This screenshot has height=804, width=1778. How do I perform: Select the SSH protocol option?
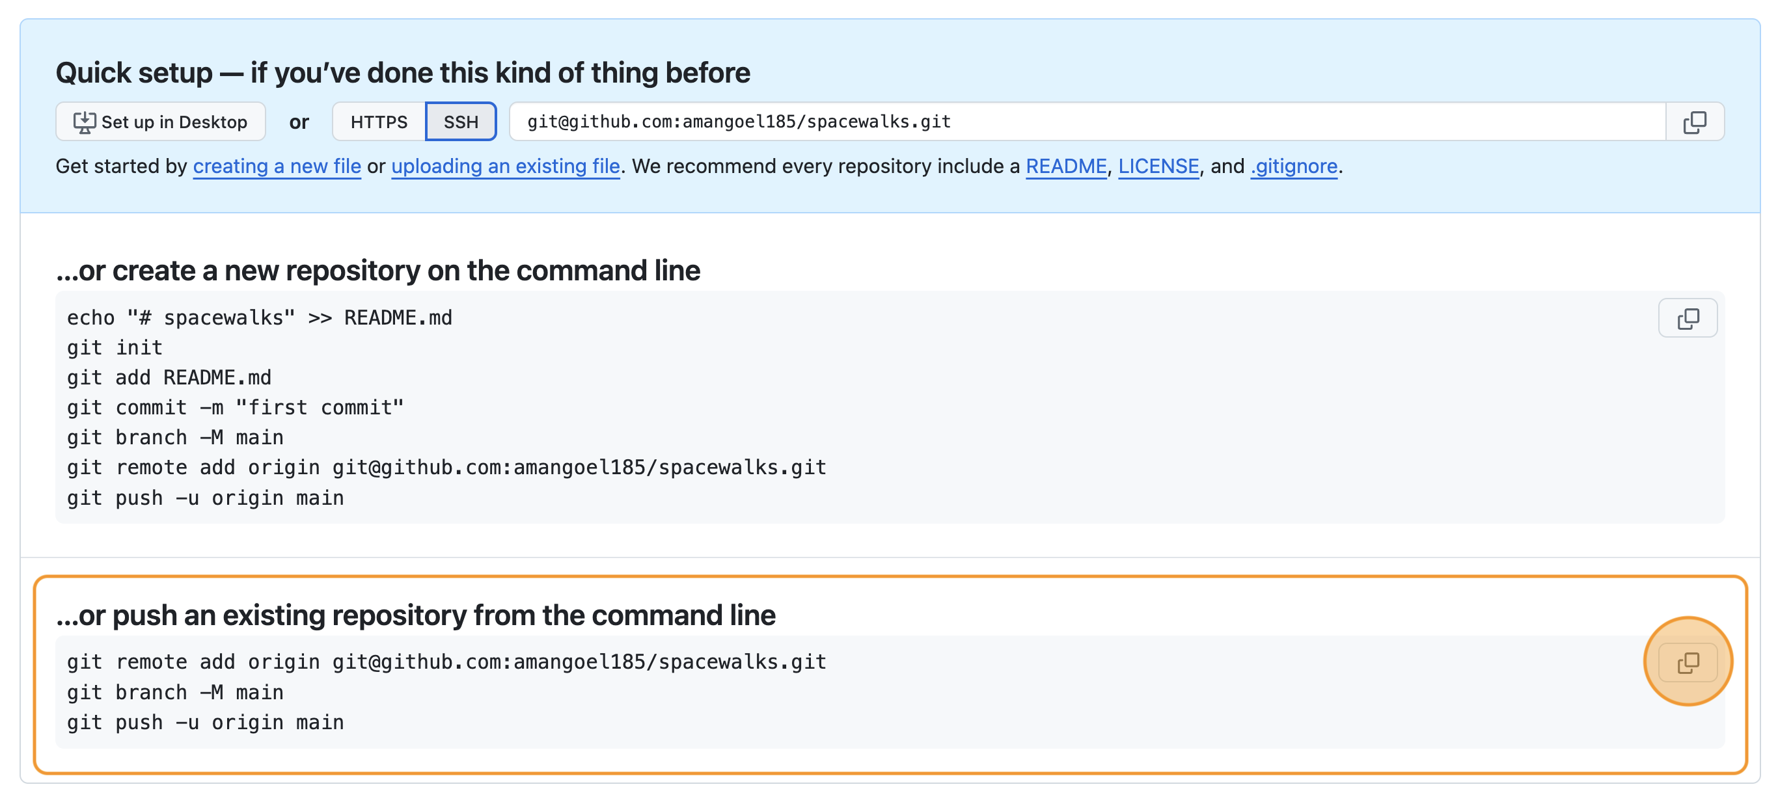pos(460,121)
